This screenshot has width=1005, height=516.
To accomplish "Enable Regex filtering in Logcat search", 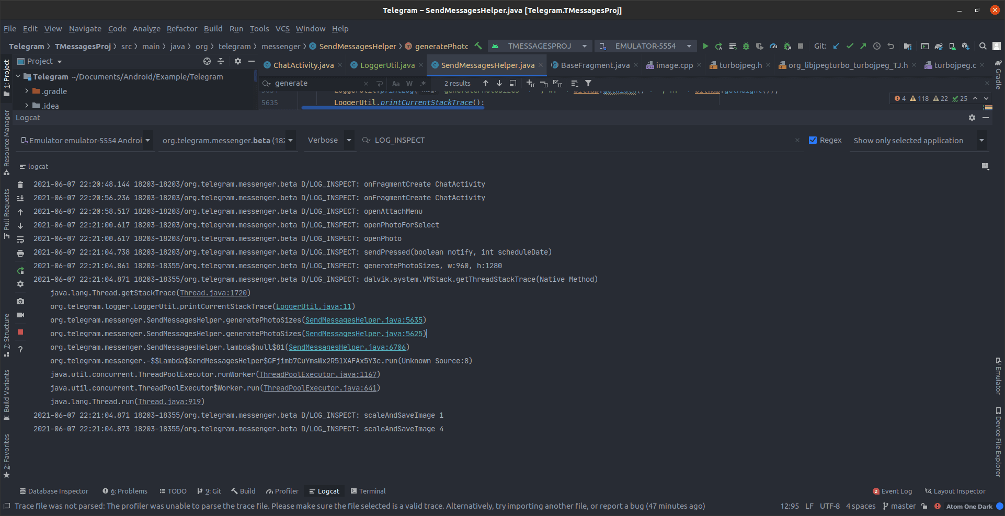I will pyautogui.click(x=814, y=140).
